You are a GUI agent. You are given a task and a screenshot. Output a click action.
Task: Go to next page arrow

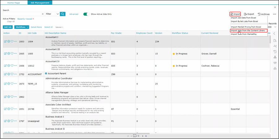(x=142, y=136)
